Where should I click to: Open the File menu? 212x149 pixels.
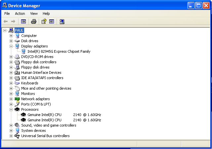click(7, 14)
